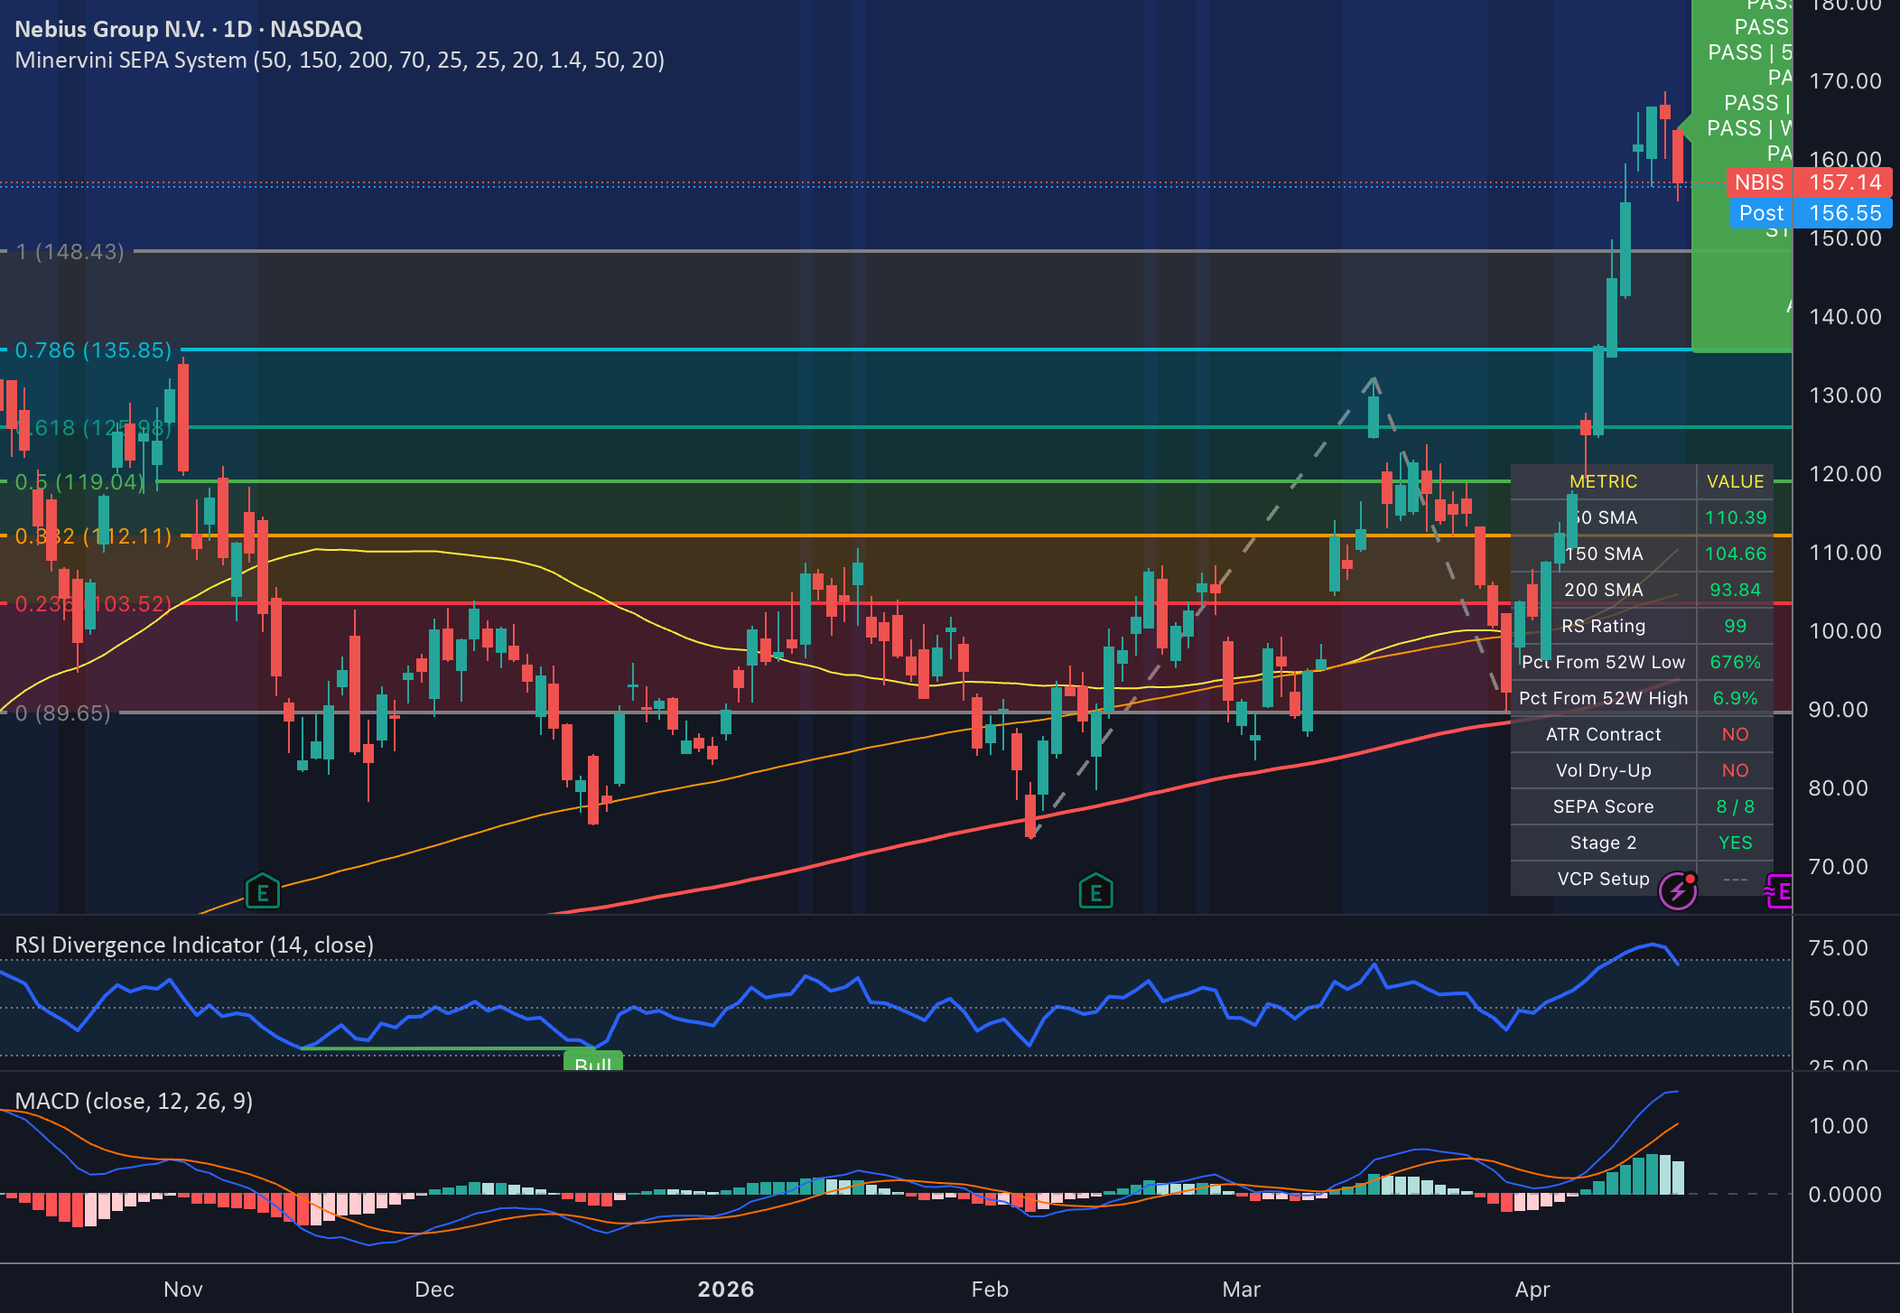This screenshot has height=1313, width=1900.
Task: Select the 1 (148.43) Fibonacci level label
Action: tap(70, 252)
